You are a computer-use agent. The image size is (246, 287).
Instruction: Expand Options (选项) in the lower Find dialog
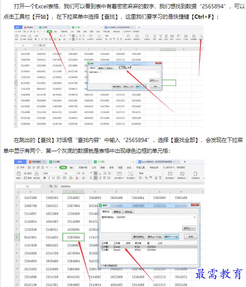189,228
